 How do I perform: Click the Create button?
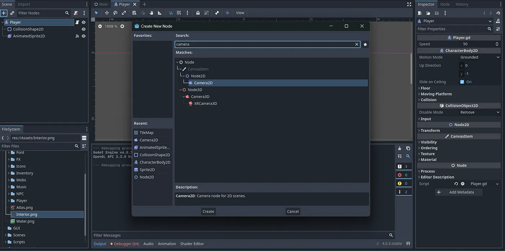point(208,211)
